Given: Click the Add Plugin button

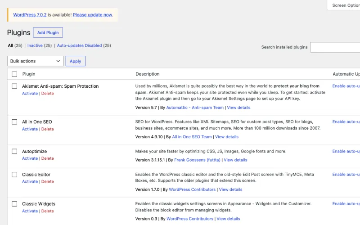Looking at the screenshot, I should tap(48, 32).
